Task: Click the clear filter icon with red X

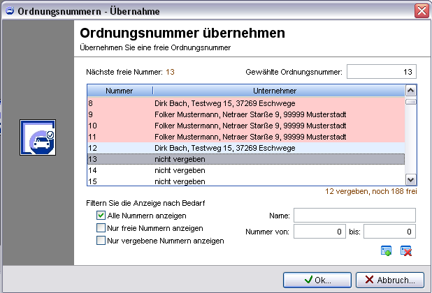Action: [x=405, y=251]
